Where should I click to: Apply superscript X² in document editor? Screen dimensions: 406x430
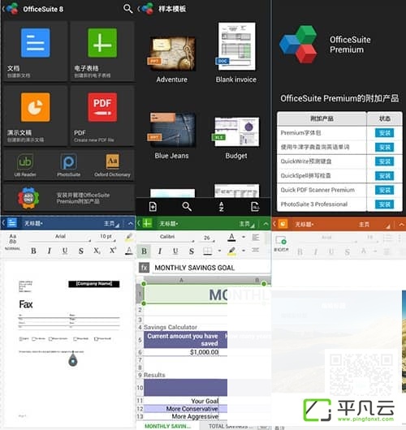(113, 251)
